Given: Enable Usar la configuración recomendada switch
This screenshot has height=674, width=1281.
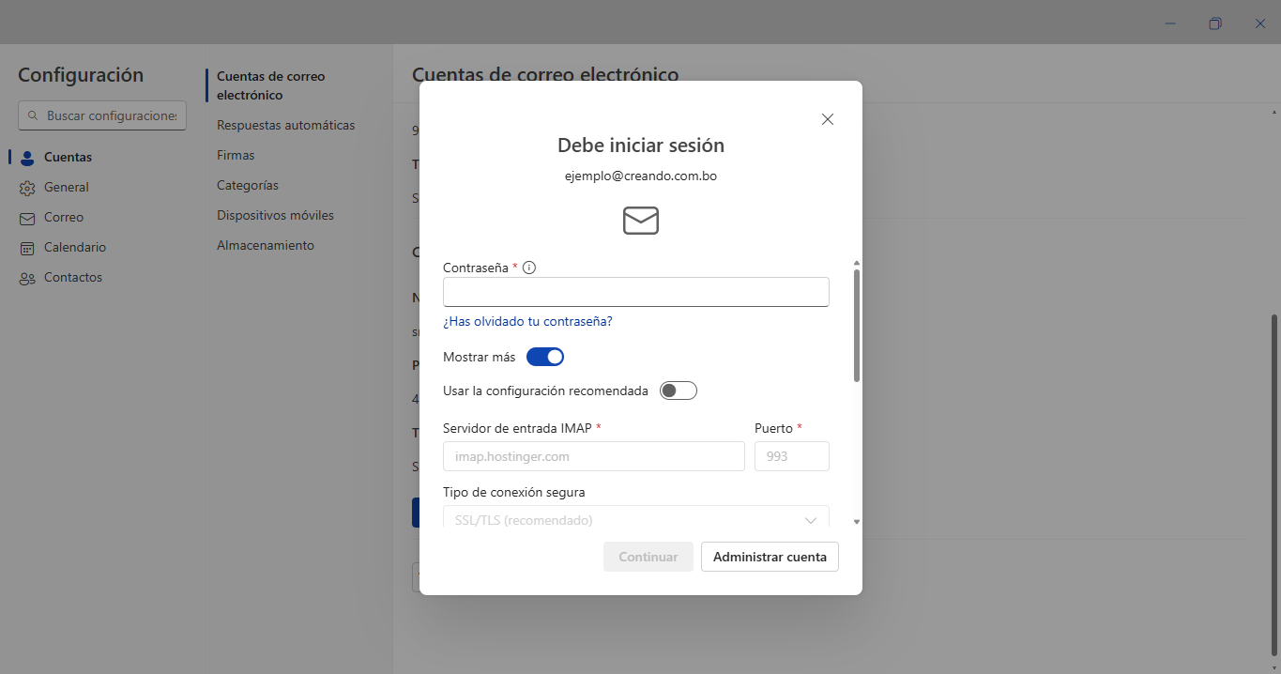Looking at the screenshot, I should pos(679,391).
